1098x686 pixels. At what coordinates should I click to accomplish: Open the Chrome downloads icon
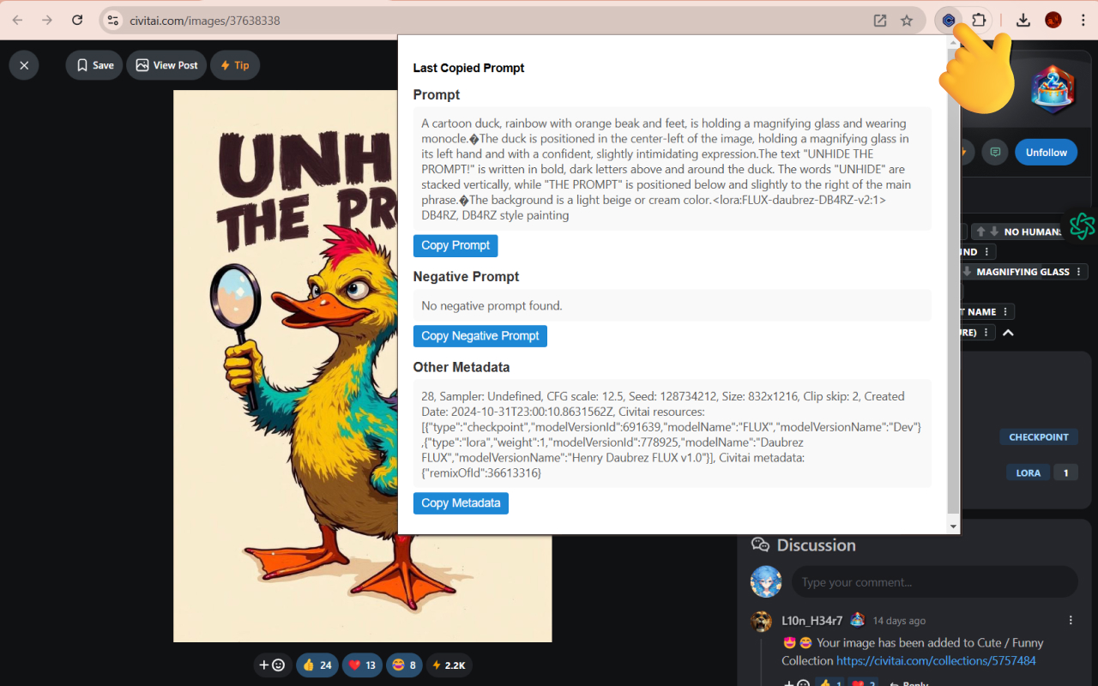[1023, 20]
